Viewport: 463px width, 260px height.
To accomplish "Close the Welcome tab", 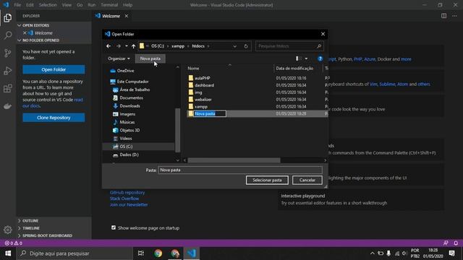I will click(x=127, y=16).
